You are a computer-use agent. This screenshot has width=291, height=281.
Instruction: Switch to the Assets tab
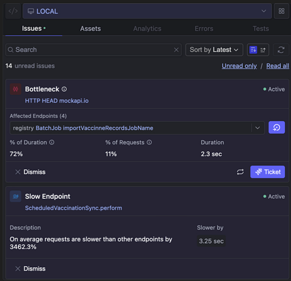(x=90, y=29)
